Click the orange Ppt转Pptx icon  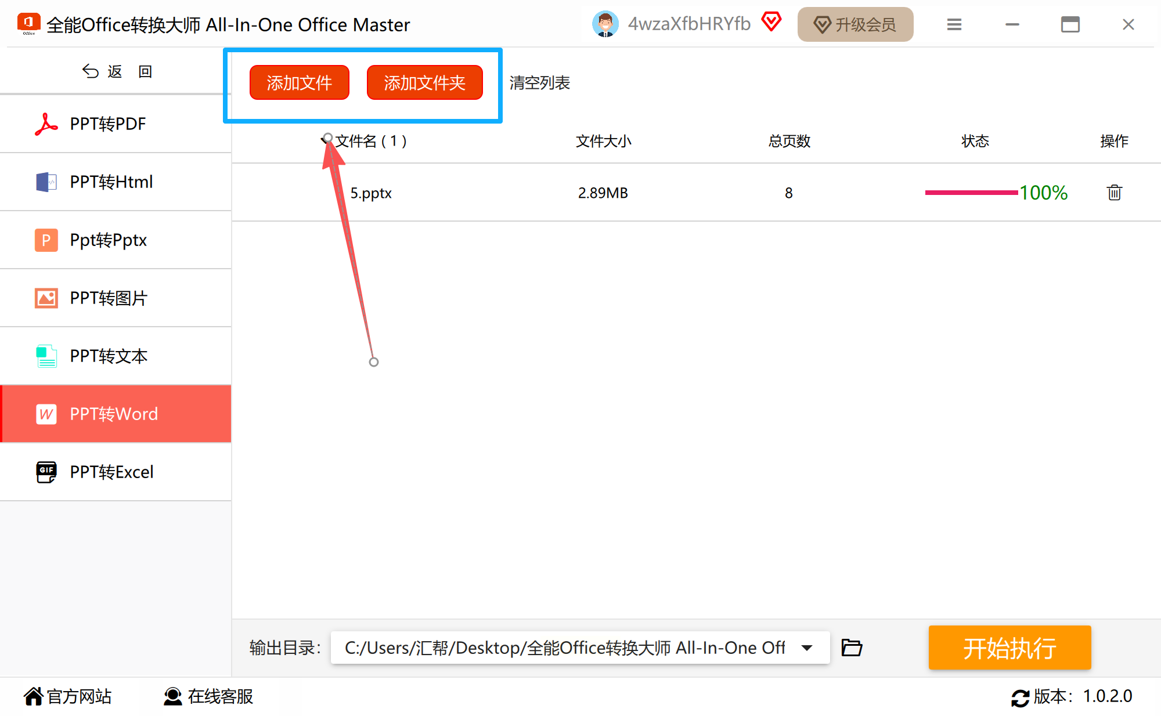(x=46, y=240)
